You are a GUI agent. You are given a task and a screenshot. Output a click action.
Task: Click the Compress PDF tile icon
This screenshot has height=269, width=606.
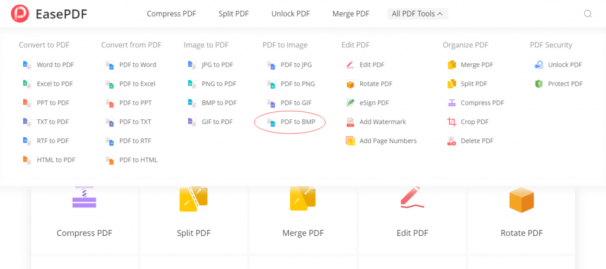tap(84, 198)
